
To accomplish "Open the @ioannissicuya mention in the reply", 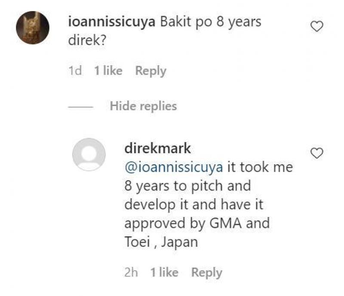I will (x=174, y=167).
